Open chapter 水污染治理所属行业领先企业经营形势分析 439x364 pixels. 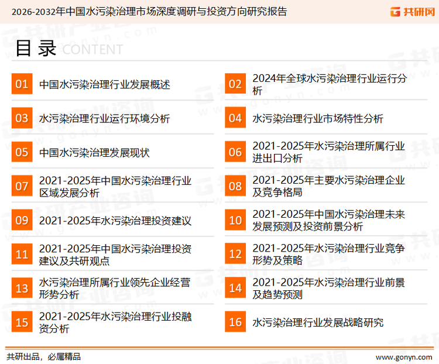click(115, 289)
